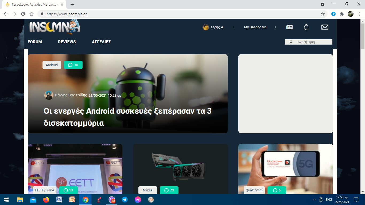Click the browser address bar URL
This screenshot has width=365, height=205.
tap(67, 14)
